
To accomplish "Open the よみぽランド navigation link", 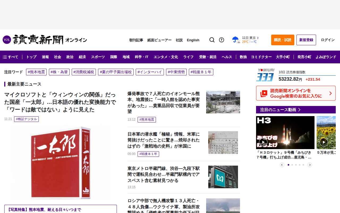I will pos(326,57).
